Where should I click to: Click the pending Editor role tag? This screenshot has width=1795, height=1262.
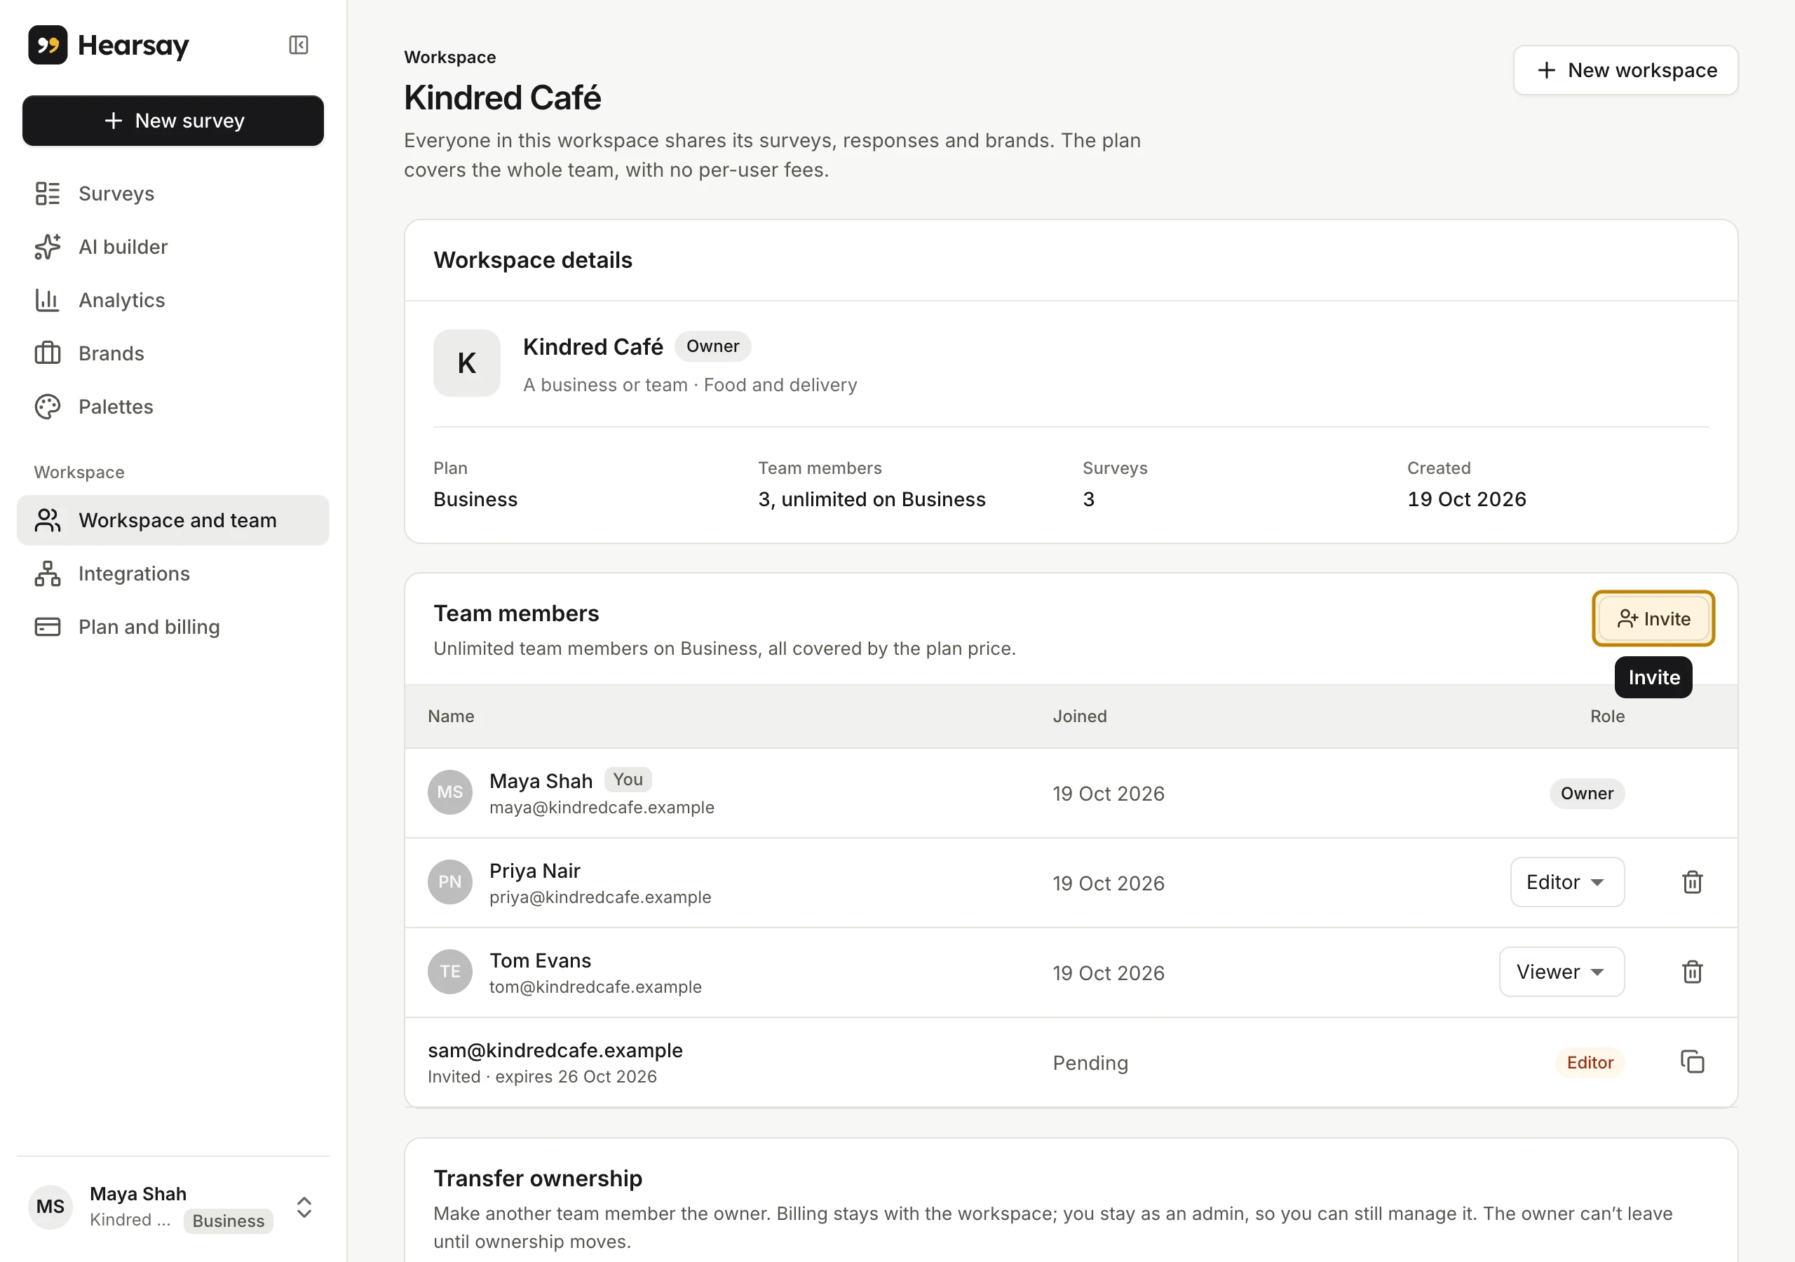coord(1590,1063)
